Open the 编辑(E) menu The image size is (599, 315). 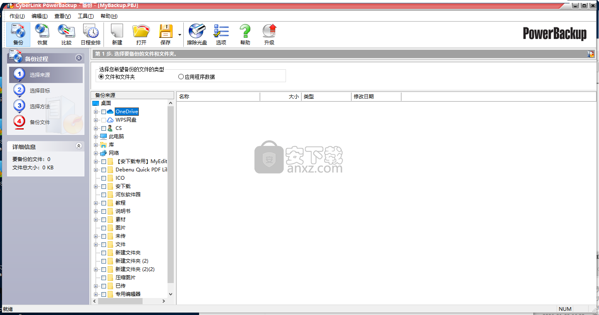click(x=39, y=16)
